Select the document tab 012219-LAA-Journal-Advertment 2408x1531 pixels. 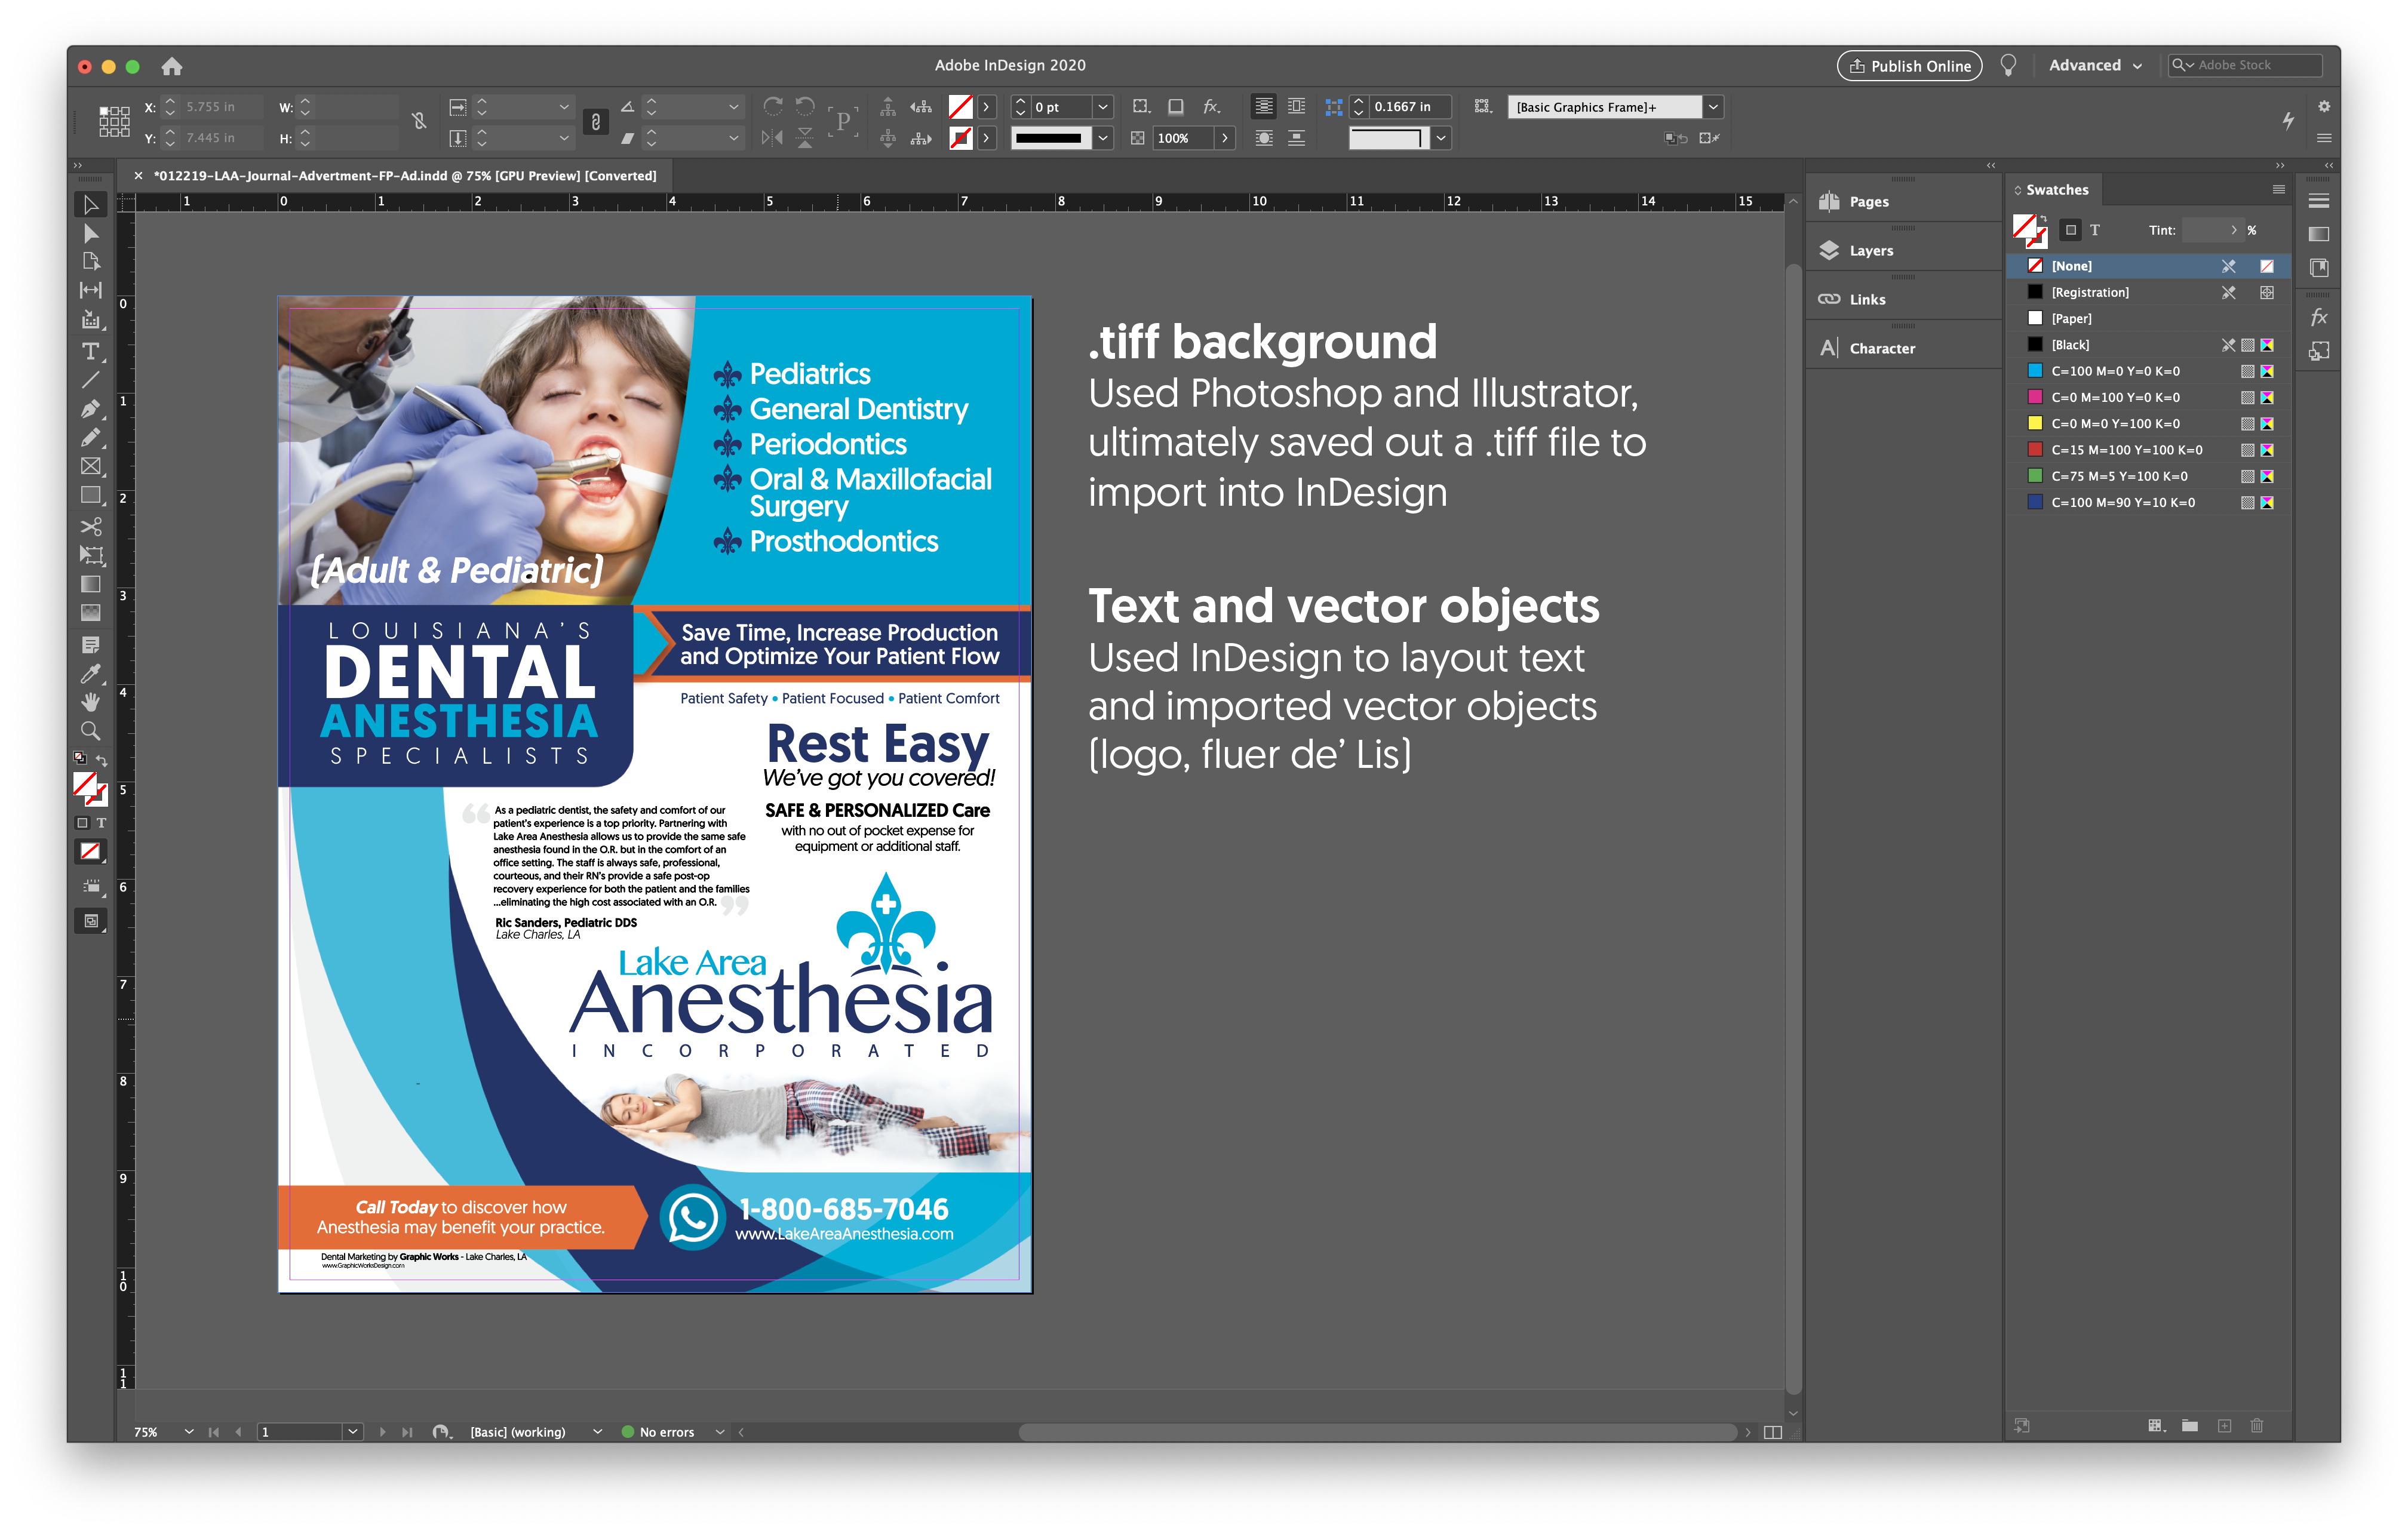click(405, 176)
